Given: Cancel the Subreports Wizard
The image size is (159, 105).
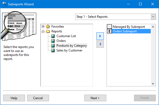Looking at the screenshot, I should point(38,98).
